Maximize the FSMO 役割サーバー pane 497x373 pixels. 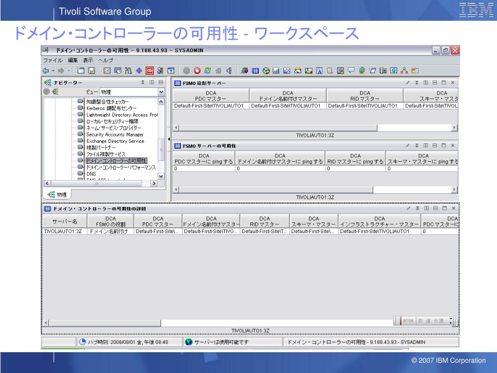(x=444, y=83)
